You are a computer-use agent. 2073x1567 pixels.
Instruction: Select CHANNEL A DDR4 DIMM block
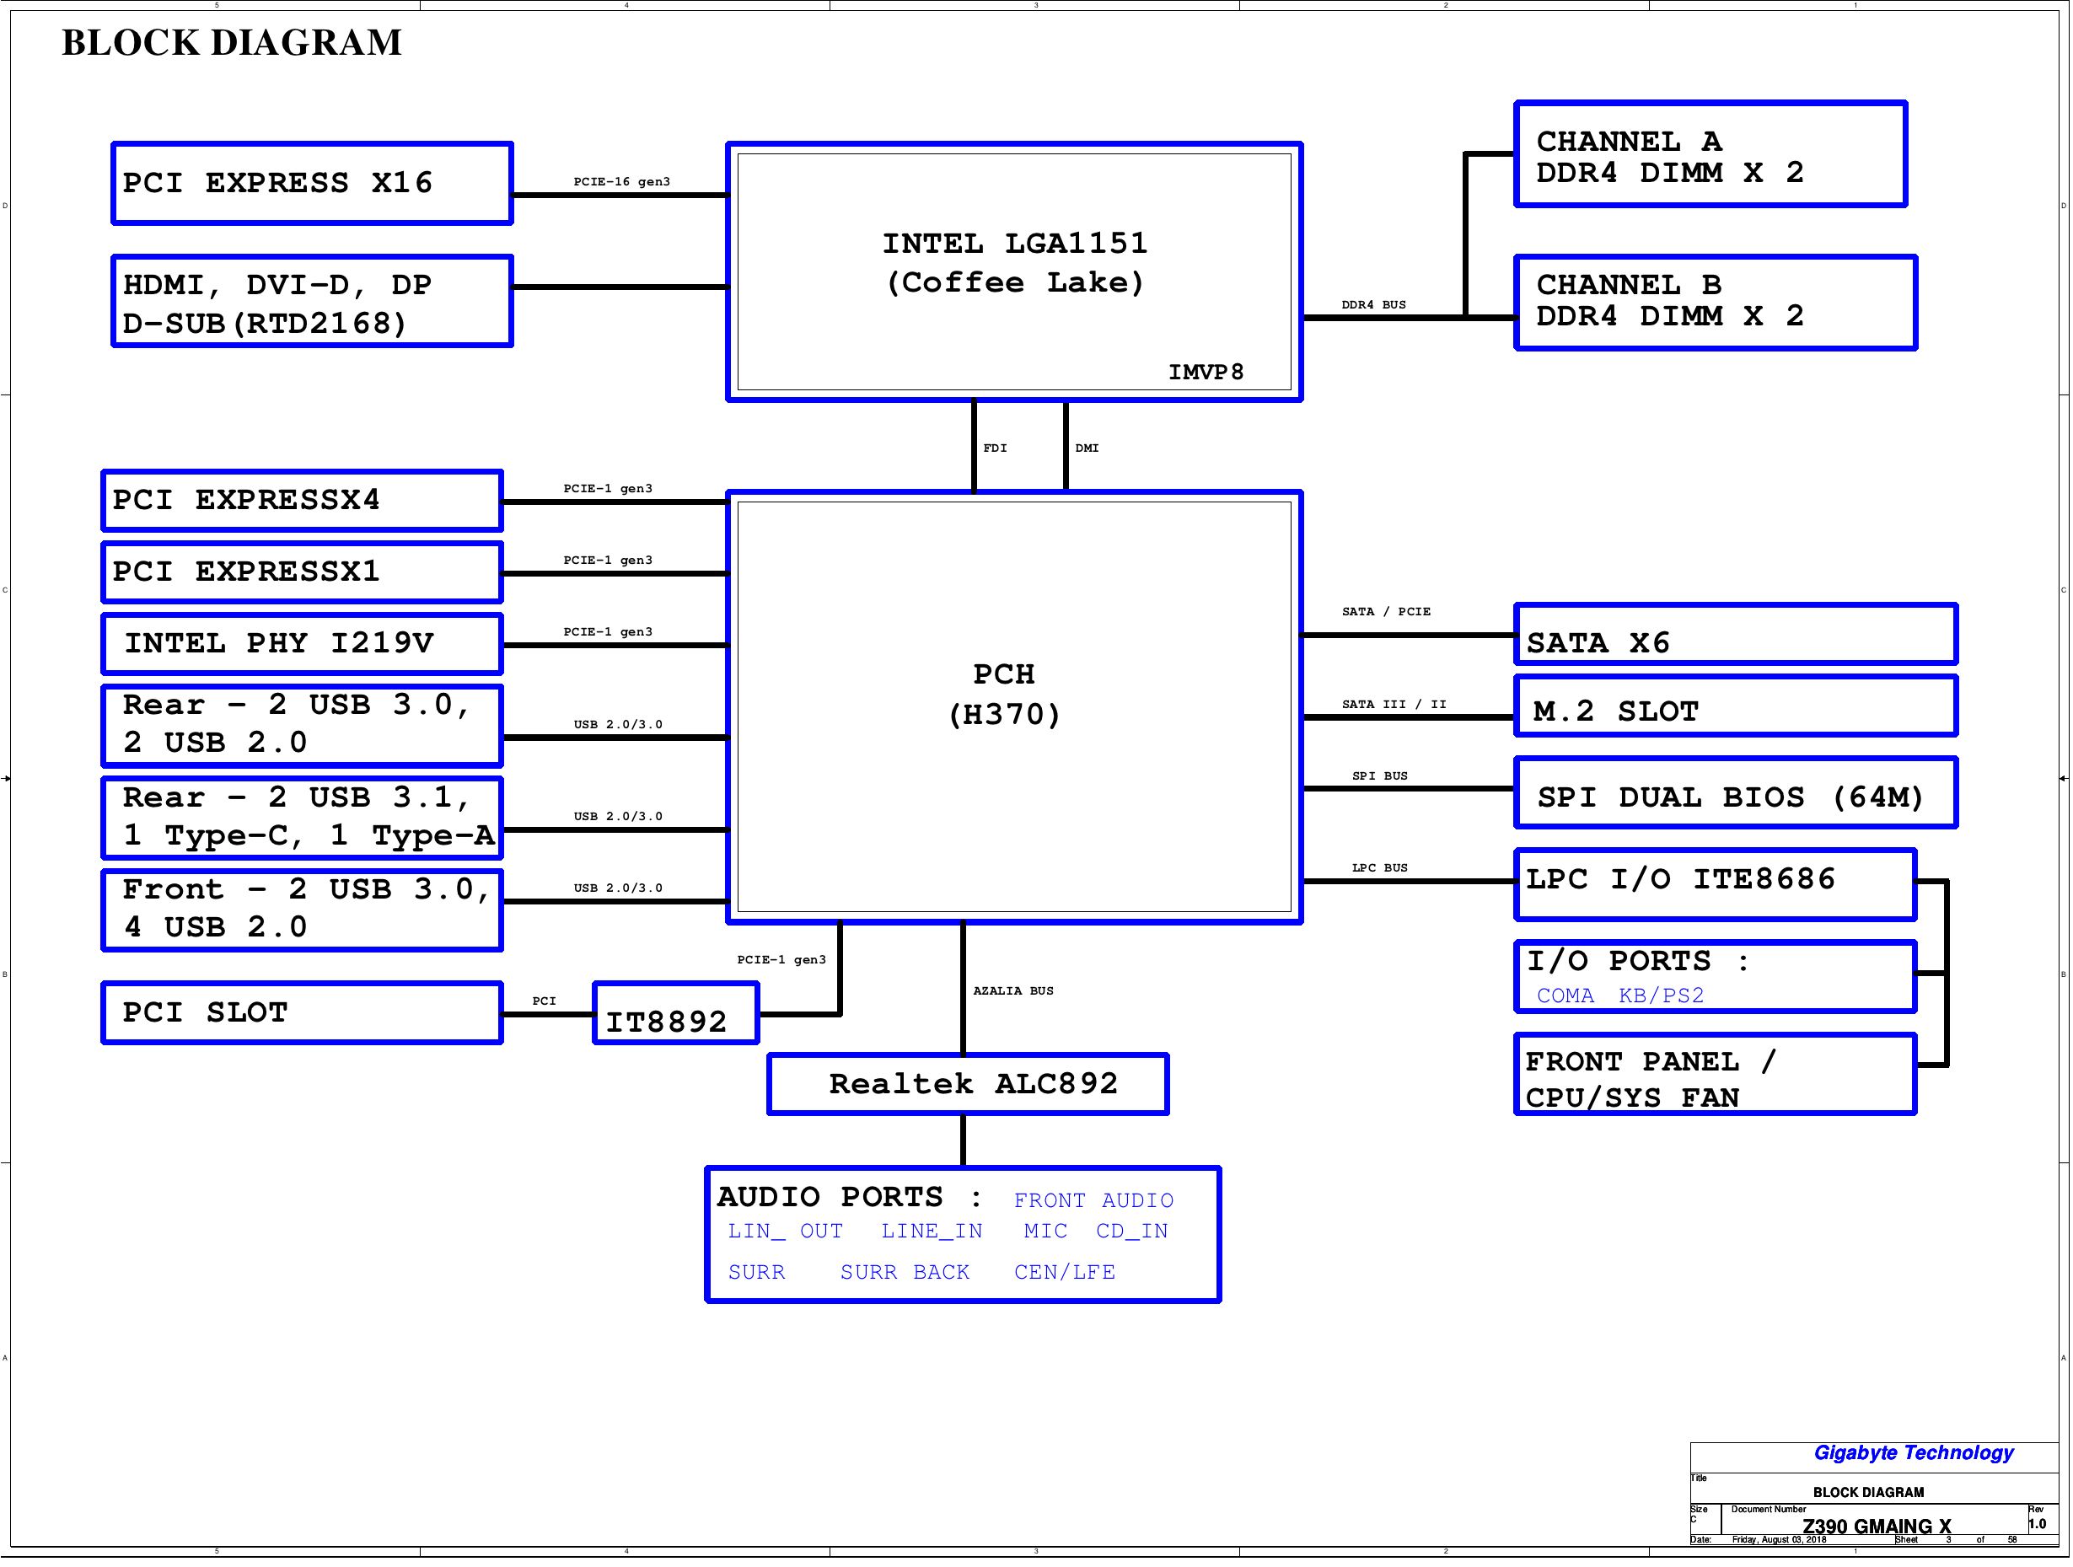pyautogui.click(x=1710, y=154)
